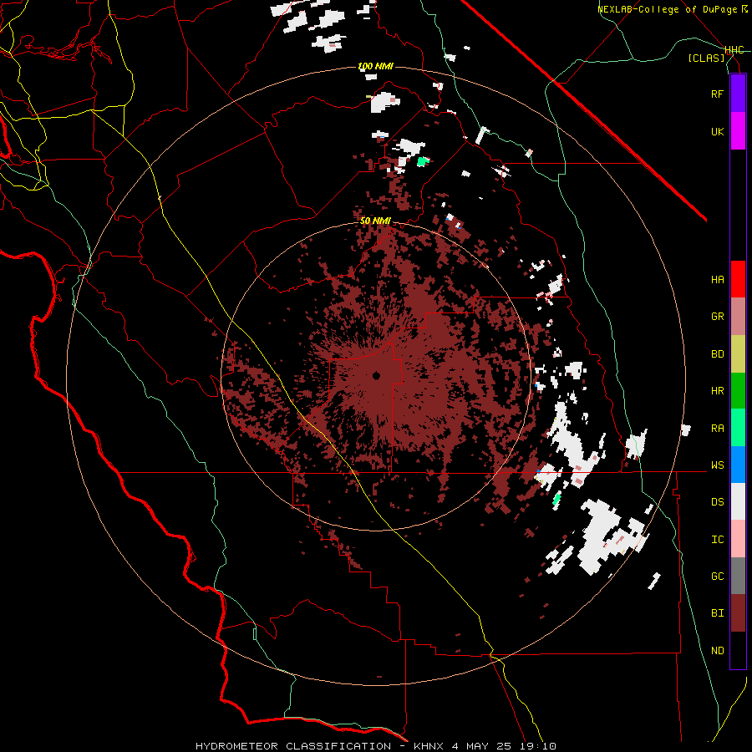Click the BD legend label
752x752 pixels.
pos(717,354)
